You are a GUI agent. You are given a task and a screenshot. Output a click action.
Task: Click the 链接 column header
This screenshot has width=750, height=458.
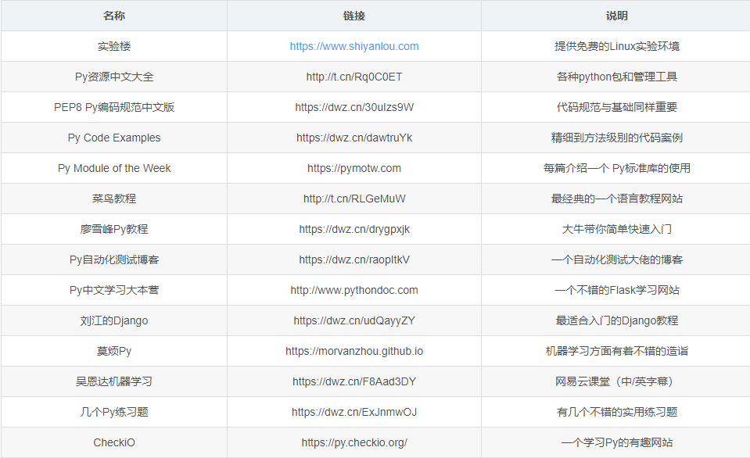(x=354, y=16)
